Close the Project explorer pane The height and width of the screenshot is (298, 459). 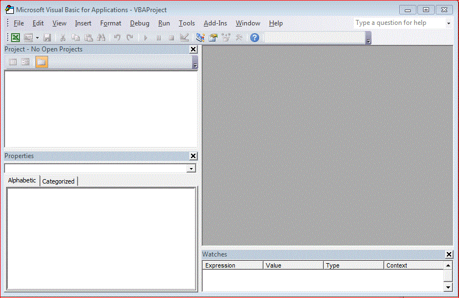coord(193,49)
